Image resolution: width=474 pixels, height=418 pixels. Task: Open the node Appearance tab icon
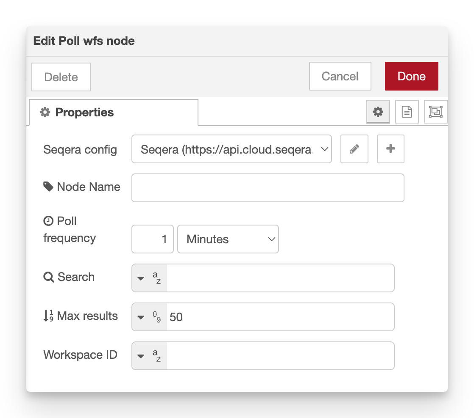click(x=436, y=112)
